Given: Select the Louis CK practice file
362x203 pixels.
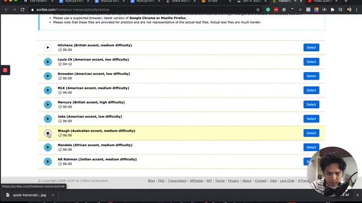Looking at the screenshot, I should (311, 61).
